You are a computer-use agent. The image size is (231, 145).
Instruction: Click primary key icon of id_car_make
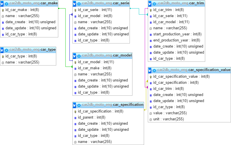pos(3,10)
